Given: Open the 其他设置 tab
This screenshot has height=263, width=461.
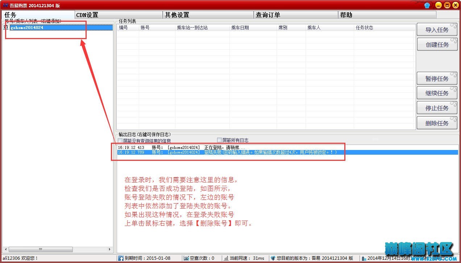Looking at the screenshot, I should pyautogui.click(x=208, y=15).
